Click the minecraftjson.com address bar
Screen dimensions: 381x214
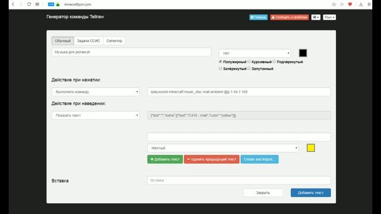point(78,4)
